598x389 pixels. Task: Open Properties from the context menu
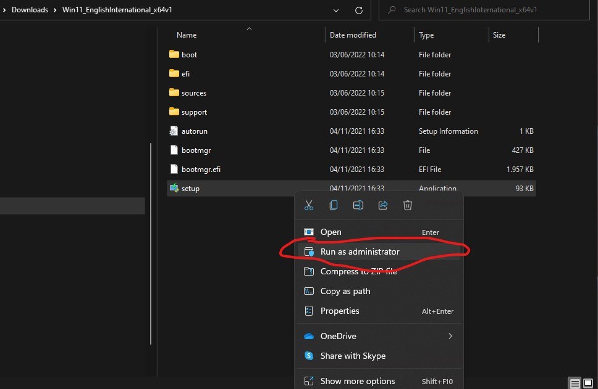point(379,311)
